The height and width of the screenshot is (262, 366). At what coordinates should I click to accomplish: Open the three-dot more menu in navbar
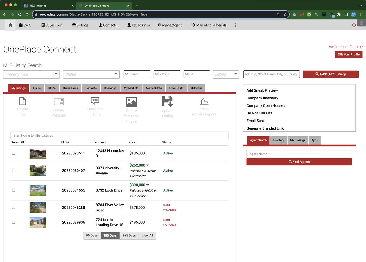pos(235,25)
